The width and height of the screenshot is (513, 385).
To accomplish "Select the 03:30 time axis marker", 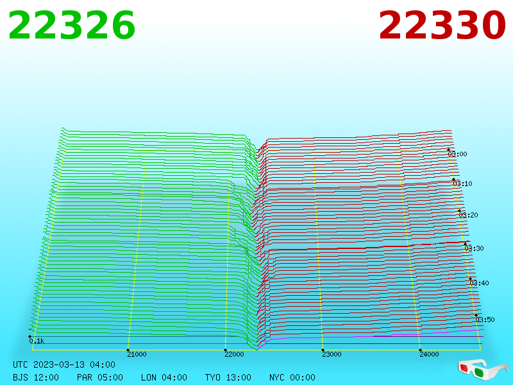I will (x=474, y=248).
